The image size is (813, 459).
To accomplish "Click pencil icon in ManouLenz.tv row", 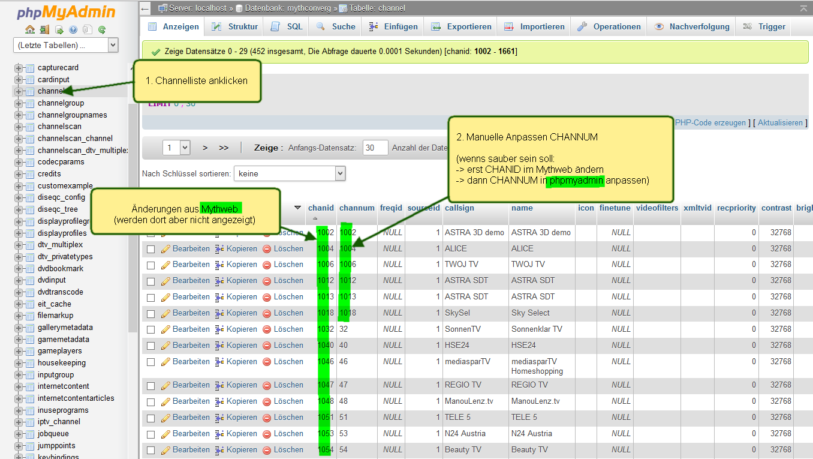I will click(166, 401).
